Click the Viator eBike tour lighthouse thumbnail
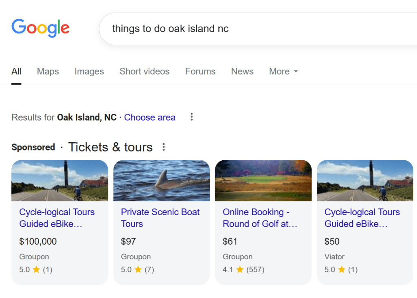This screenshot has height=298, width=417. (x=365, y=181)
